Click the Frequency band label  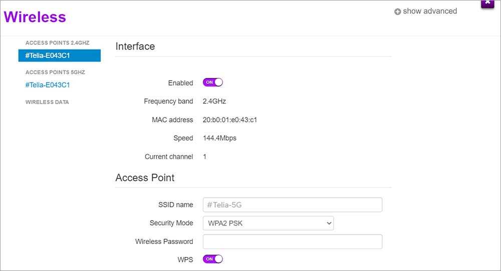pyautogui.click(x=168, y=101)
